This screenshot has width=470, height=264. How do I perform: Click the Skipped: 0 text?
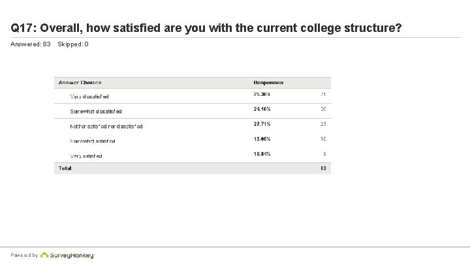pyautogui.click(x=73, y=44)
